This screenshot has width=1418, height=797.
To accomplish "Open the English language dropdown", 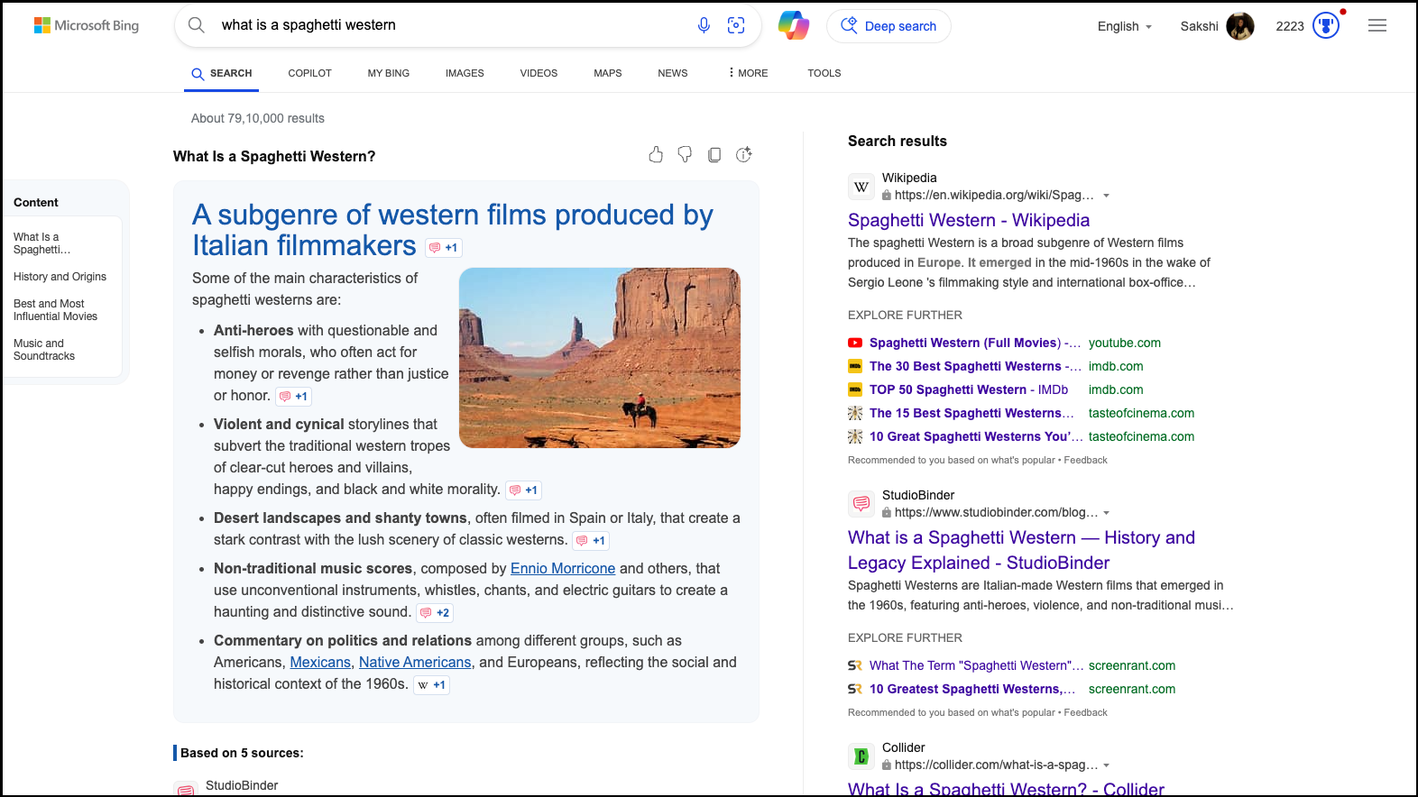I will pyautogui.click(x=1125, y=26).
